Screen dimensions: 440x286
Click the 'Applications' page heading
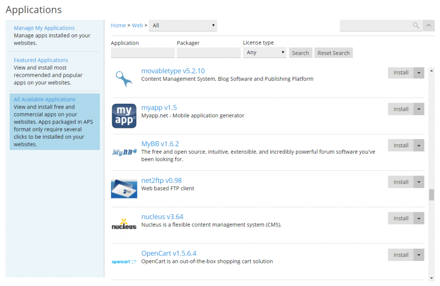click(x=34, y=10)
